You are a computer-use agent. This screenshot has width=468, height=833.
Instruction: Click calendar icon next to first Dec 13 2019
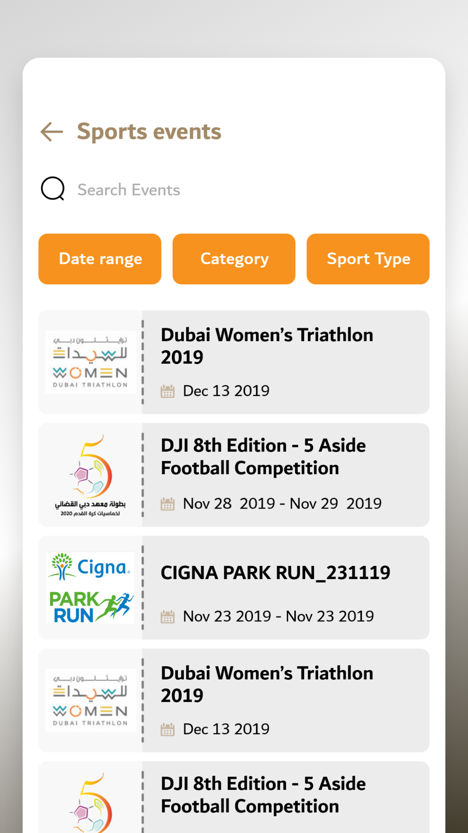168,391
